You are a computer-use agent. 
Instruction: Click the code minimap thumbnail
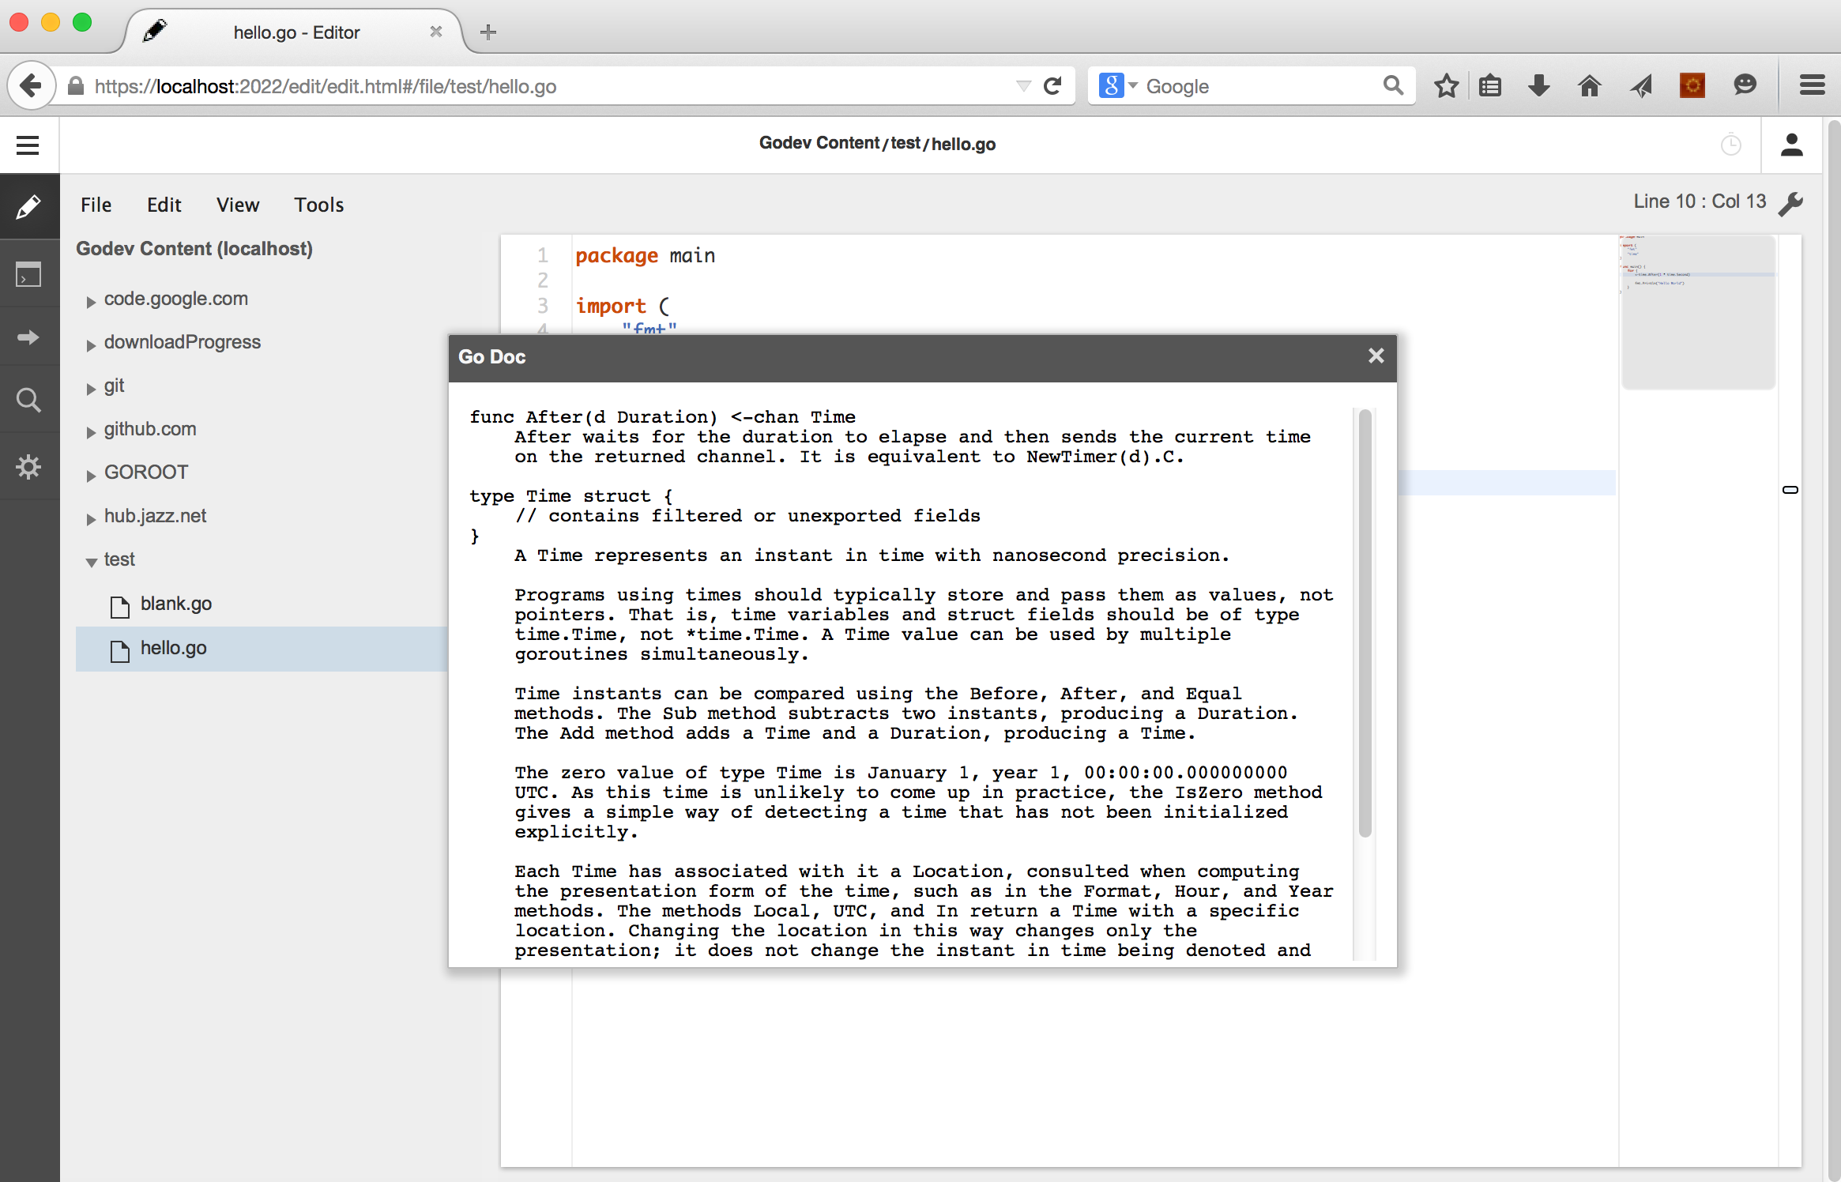pos(1697,312)
